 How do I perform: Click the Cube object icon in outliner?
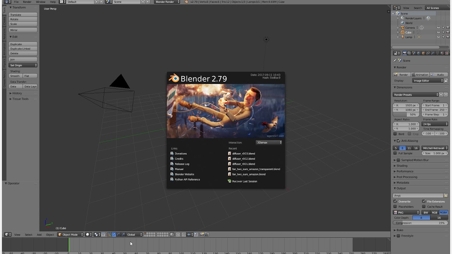(403, 32)
